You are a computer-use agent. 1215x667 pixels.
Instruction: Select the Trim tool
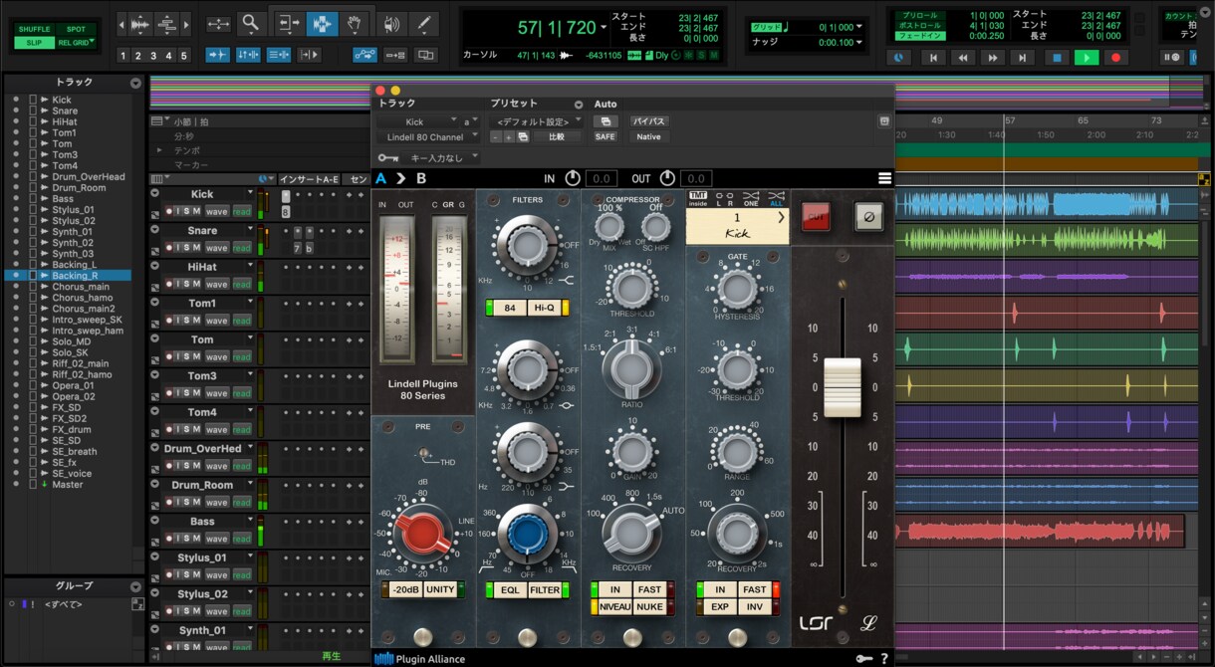coord(289,23)
